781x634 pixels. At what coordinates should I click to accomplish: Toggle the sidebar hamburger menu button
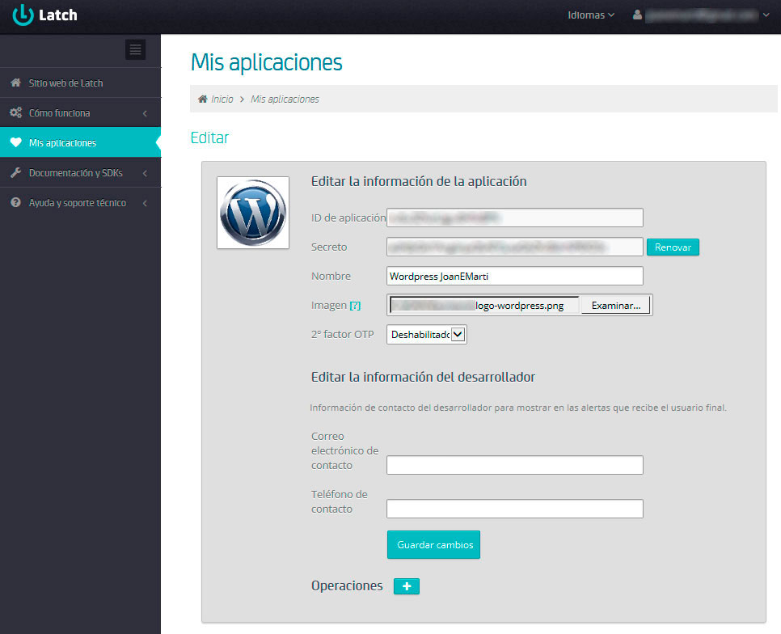point(136,50)
